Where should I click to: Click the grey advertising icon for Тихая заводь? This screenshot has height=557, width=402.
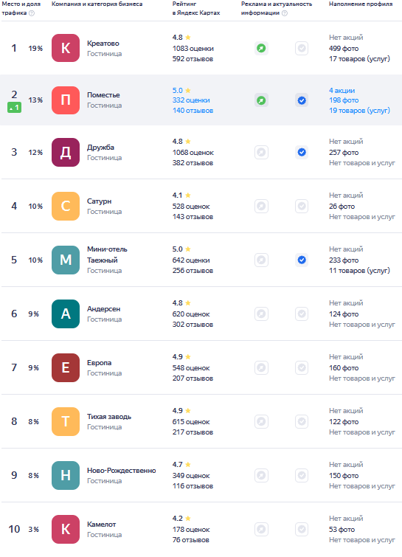tap(261, 421)
